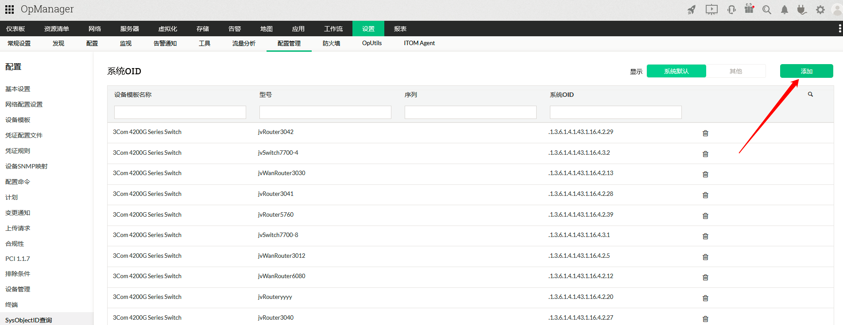Viewport: 843px width, 325px height.
Task: Open 凭证配置文件 in the sidebar
Action: point(24,135)
